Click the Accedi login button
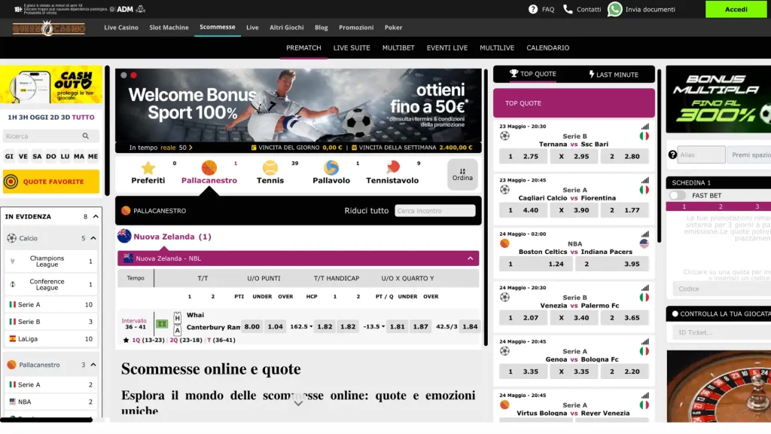 736,9
